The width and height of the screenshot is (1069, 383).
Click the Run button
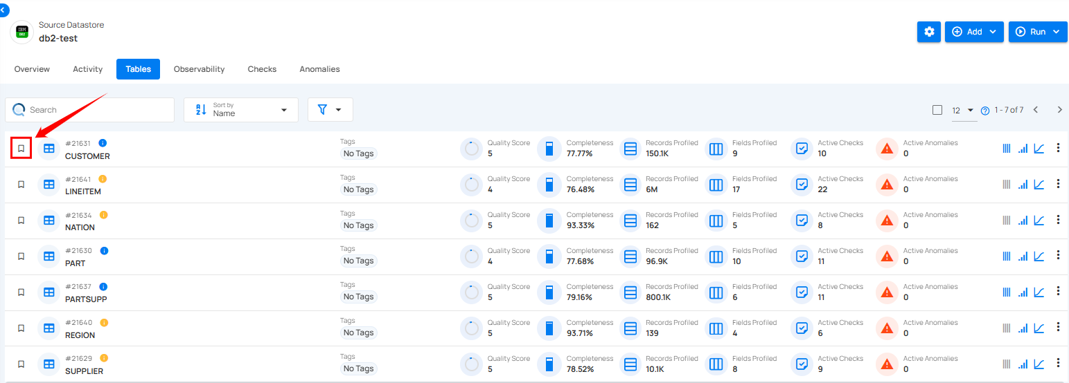click(x=1037, y=32)
